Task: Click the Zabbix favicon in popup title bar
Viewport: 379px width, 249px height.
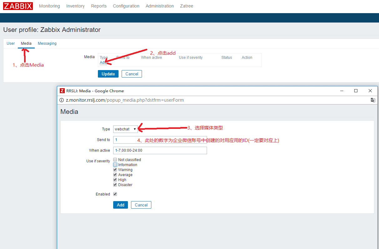Action: (62, 91)
